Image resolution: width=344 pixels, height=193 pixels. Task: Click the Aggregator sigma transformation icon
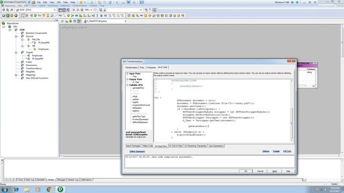[48, 16]
